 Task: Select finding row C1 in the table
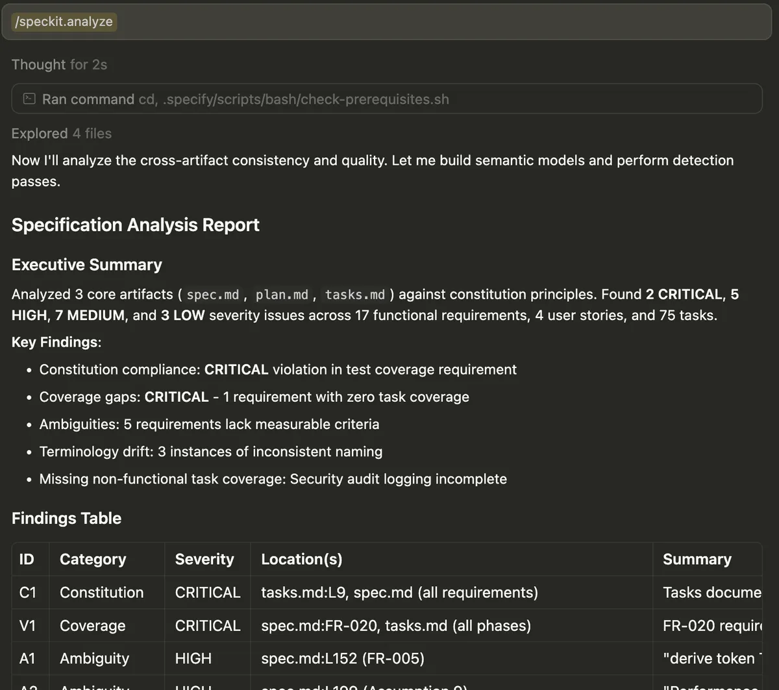[x=29, y=592]
